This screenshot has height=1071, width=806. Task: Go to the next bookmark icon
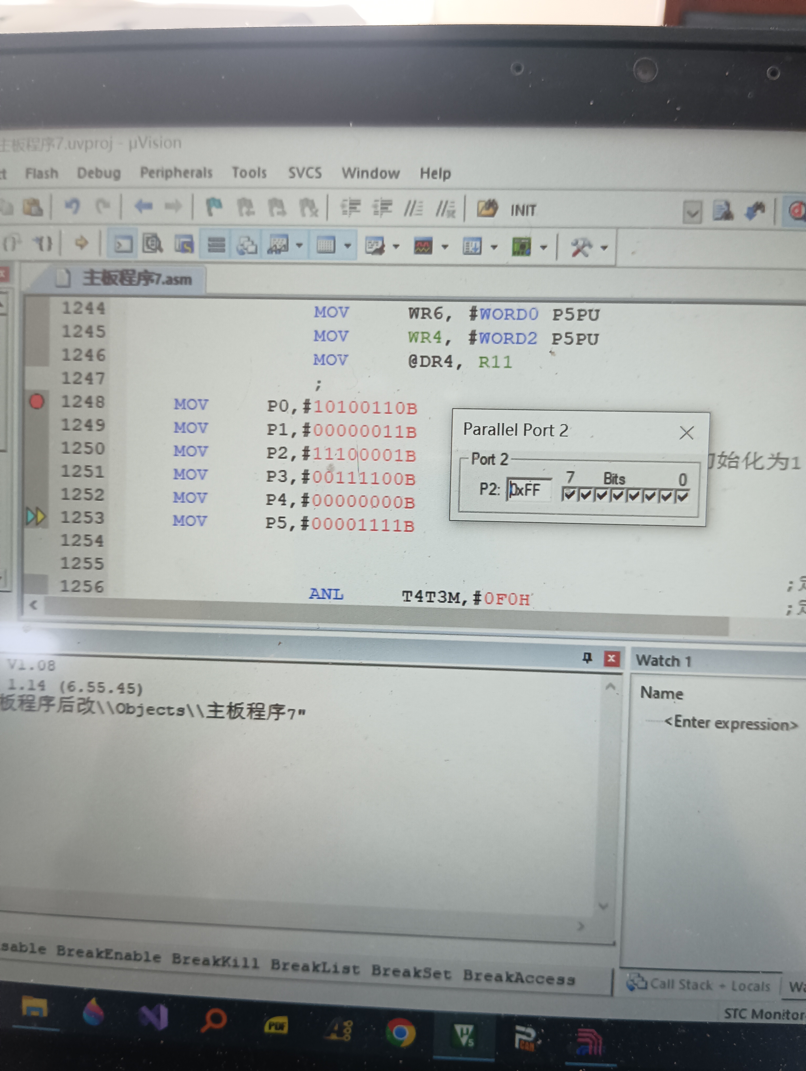[x=277, y=208]
